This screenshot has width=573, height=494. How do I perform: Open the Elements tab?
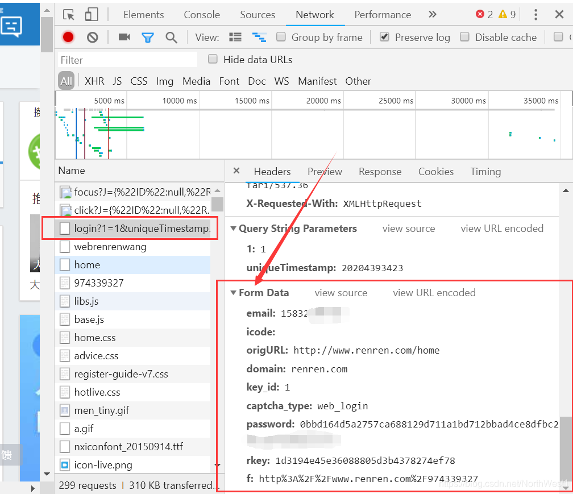click(144, 15)
